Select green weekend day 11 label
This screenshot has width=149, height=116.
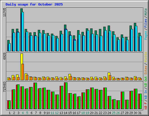pos(52,113)
